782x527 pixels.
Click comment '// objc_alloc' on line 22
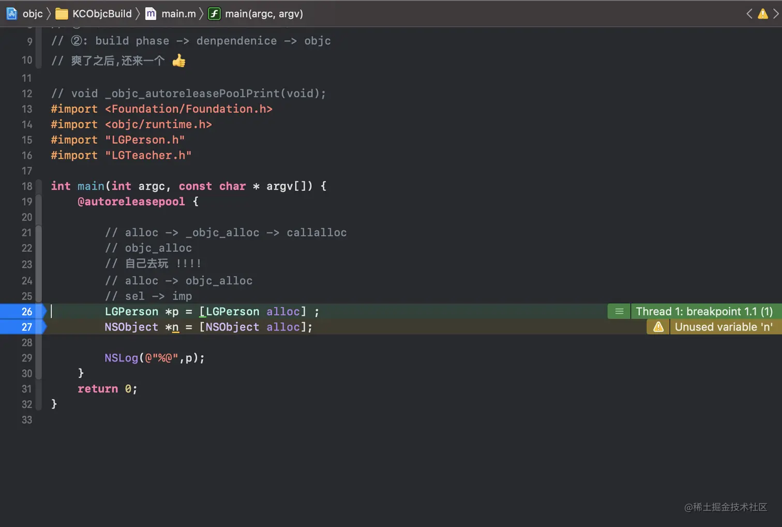(148, 248)
